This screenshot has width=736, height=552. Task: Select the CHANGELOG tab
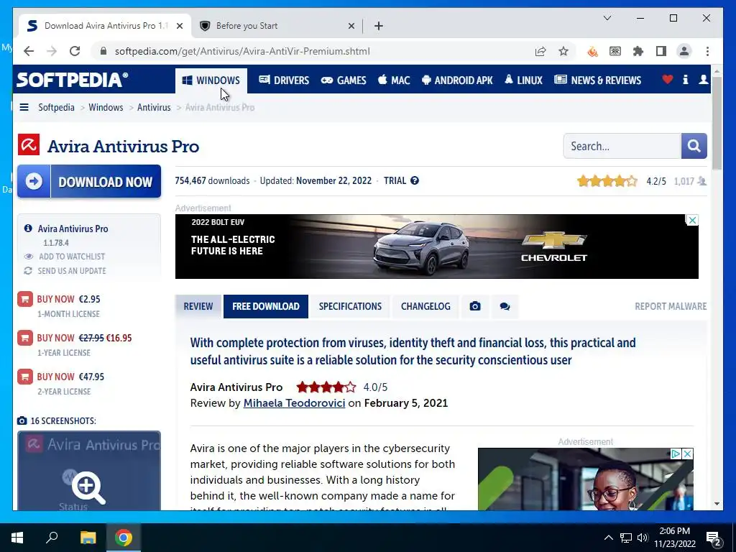425,306
